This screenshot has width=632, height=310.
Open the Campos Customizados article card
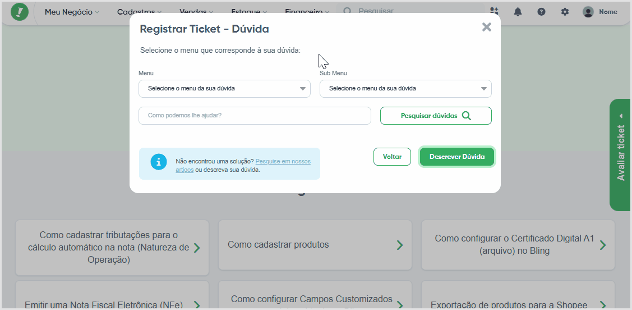[315, 295]
